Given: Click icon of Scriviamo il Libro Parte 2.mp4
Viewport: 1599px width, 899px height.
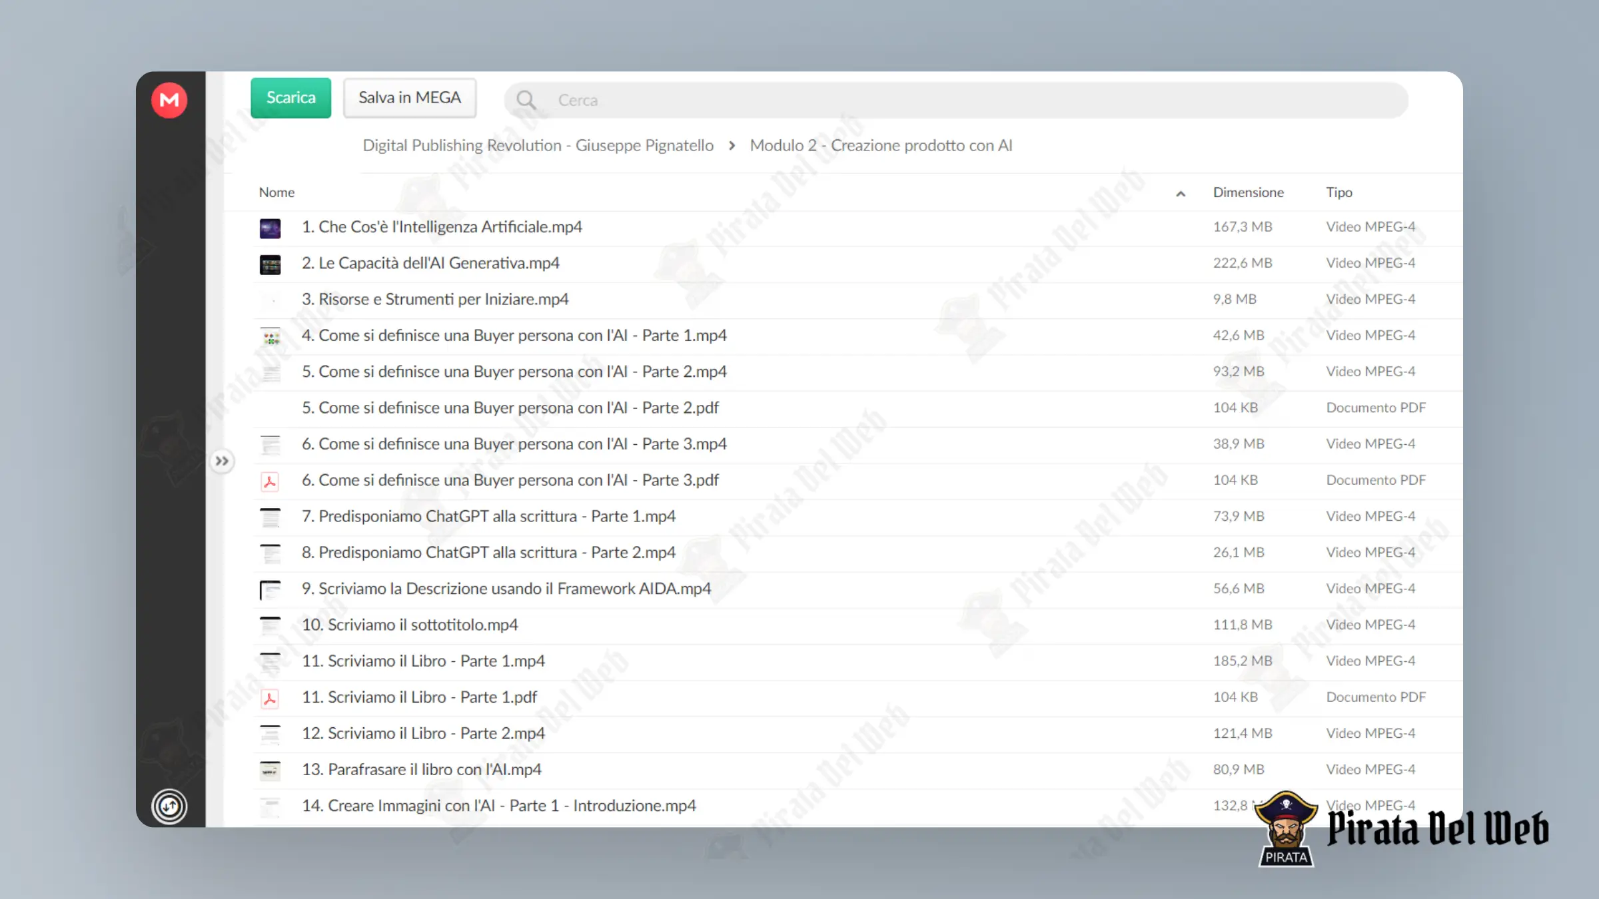Looking at the screenshot, I should coord(270,735).
